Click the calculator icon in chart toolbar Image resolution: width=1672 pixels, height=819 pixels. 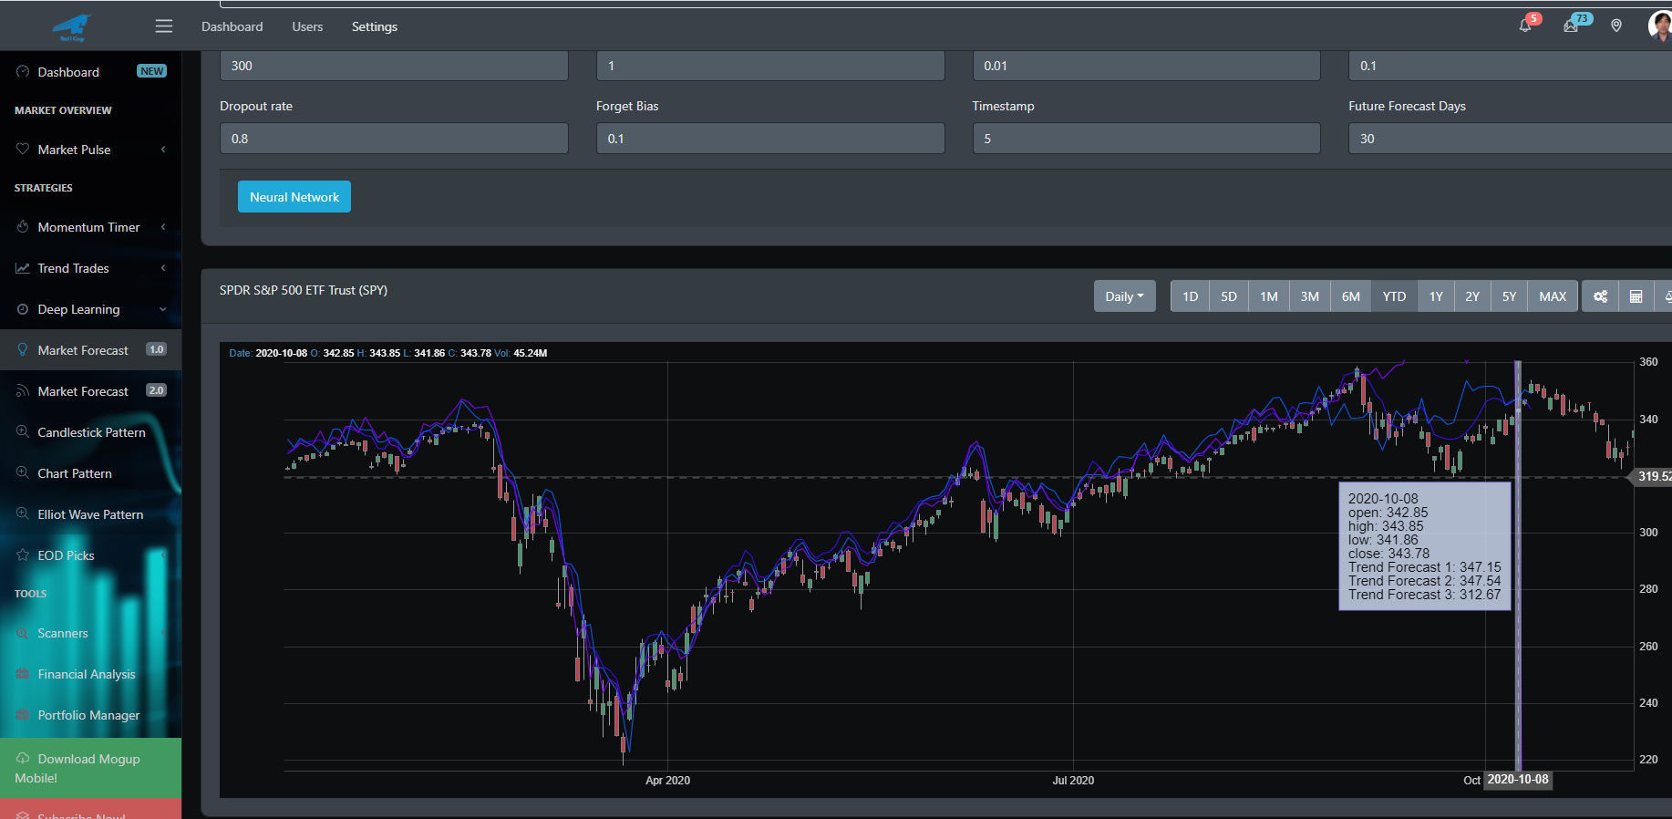tap(1636, 296)
